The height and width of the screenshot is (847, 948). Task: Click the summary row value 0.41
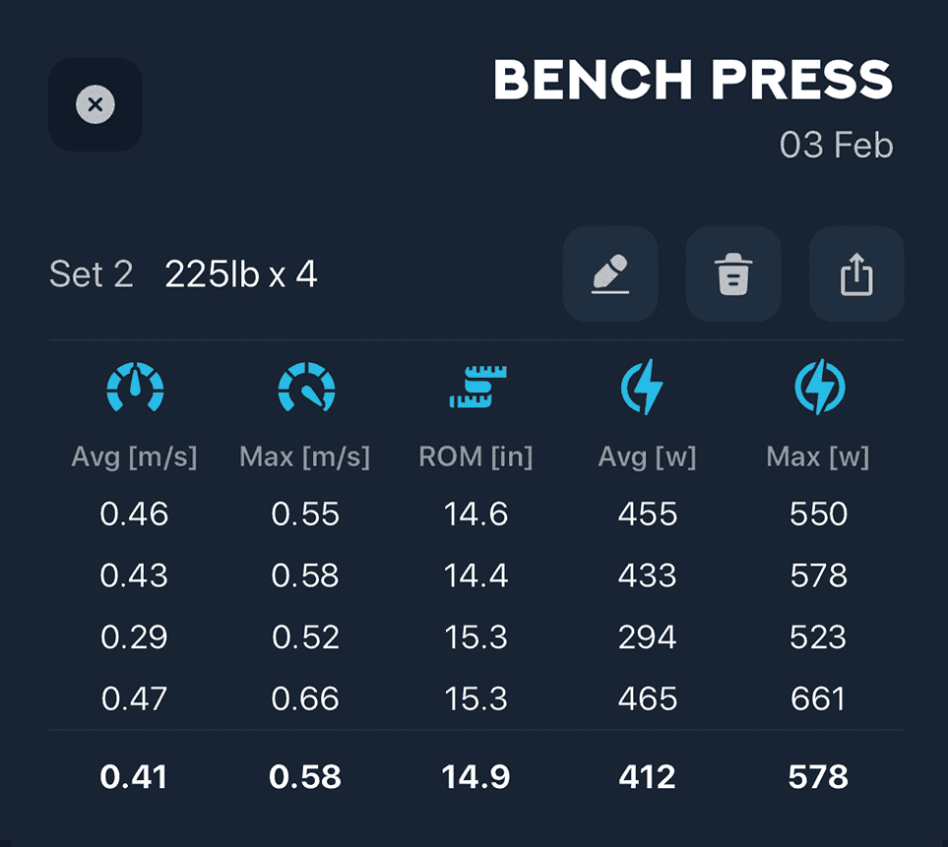[135, 777]
